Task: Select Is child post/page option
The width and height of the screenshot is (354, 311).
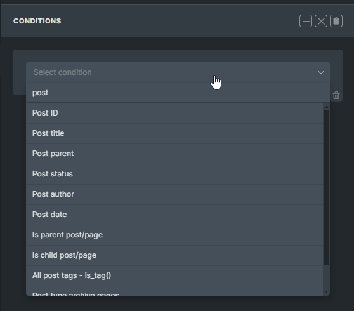Action: click(x=174, y=255)
